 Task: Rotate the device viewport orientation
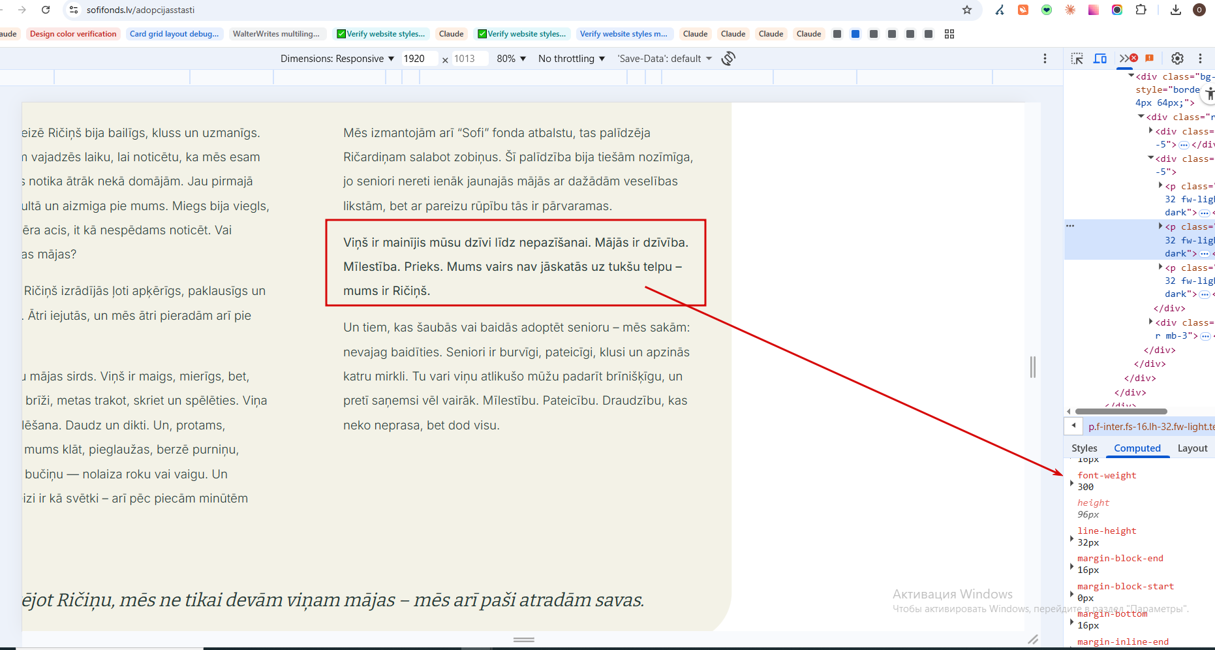pyautogui.click(x=729, y=58)
